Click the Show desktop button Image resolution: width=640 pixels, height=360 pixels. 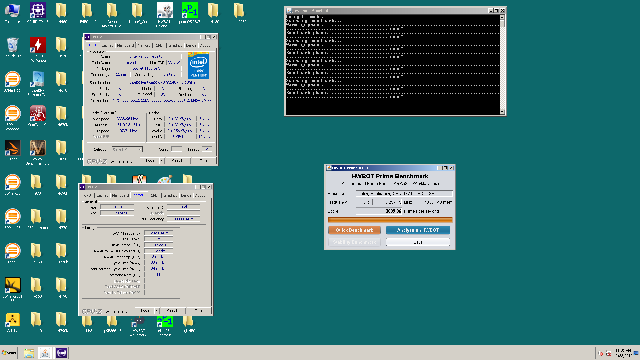coord(637,353)
